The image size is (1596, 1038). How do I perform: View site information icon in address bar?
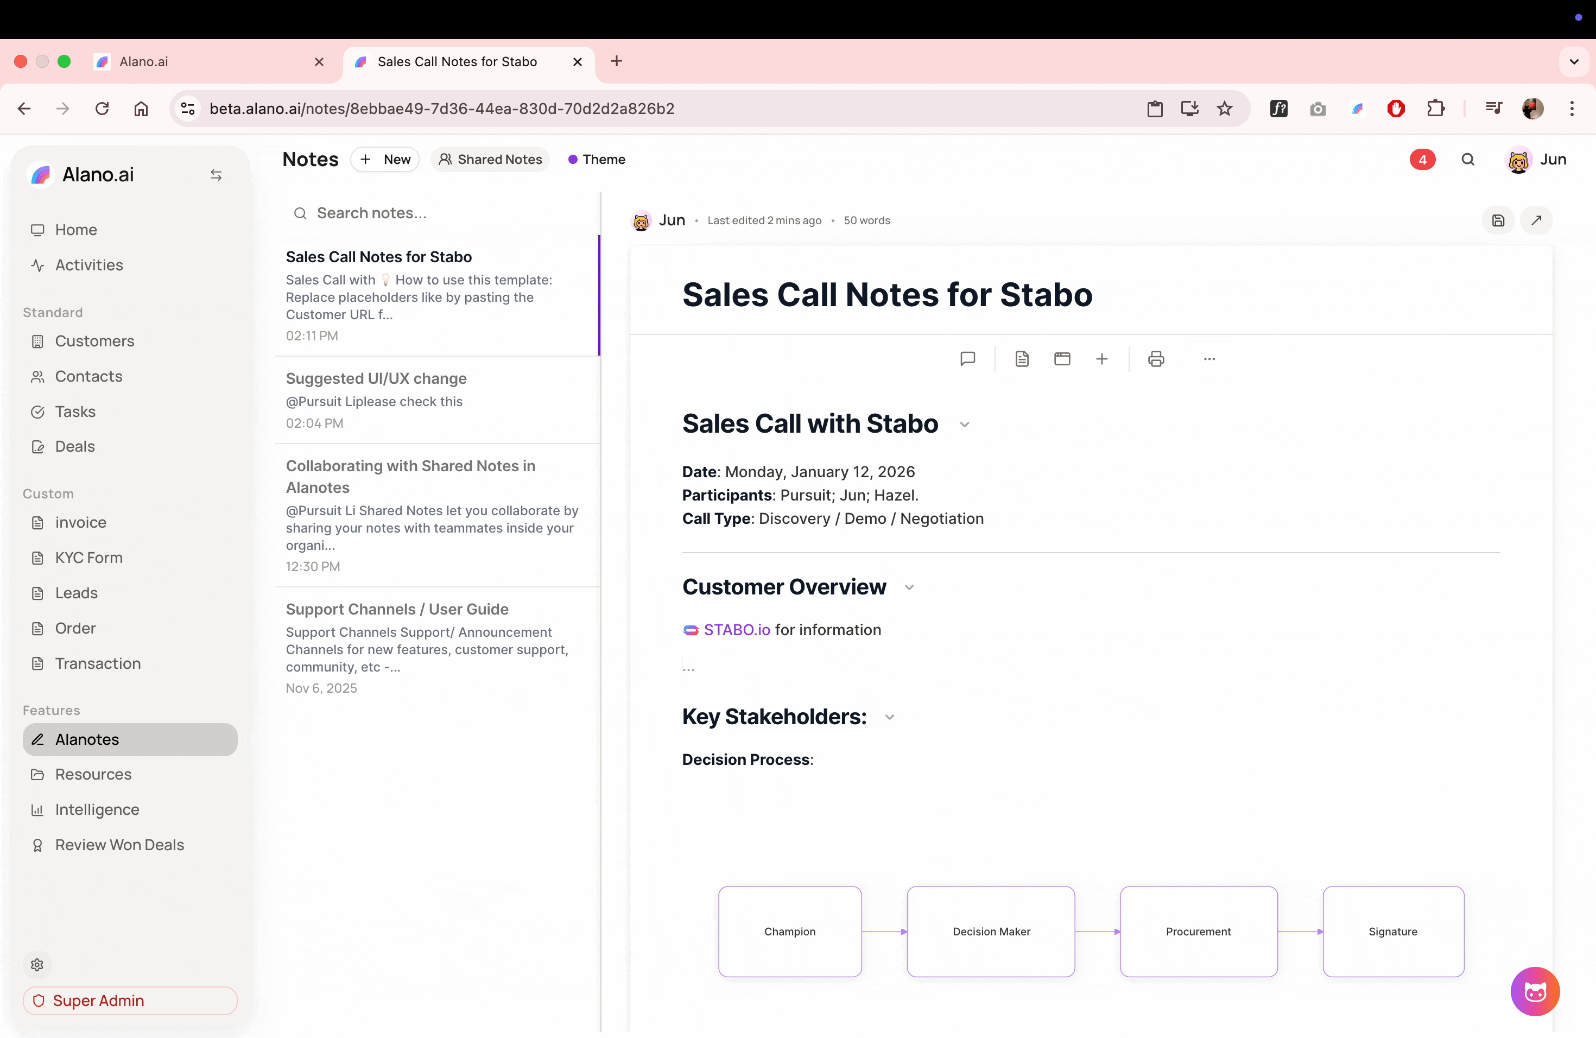[x=188, y=109]
